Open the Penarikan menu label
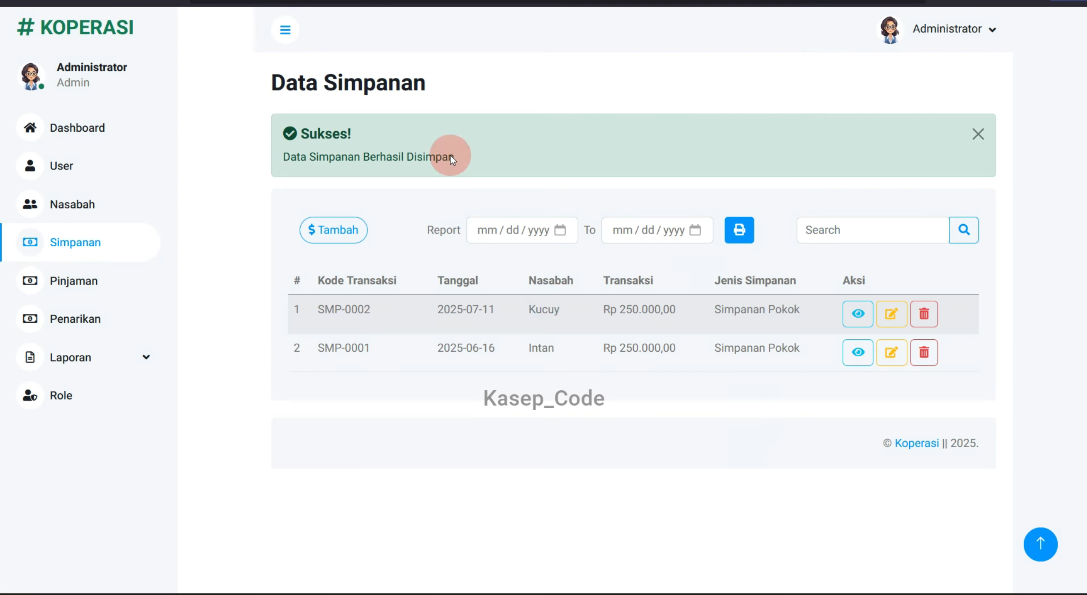The width and height of the screenshot is (1087, 595). (x=75, y=319)
